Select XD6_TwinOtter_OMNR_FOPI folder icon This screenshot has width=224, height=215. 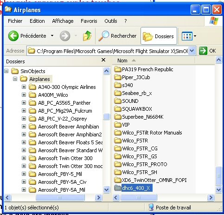tap(117, 180)
